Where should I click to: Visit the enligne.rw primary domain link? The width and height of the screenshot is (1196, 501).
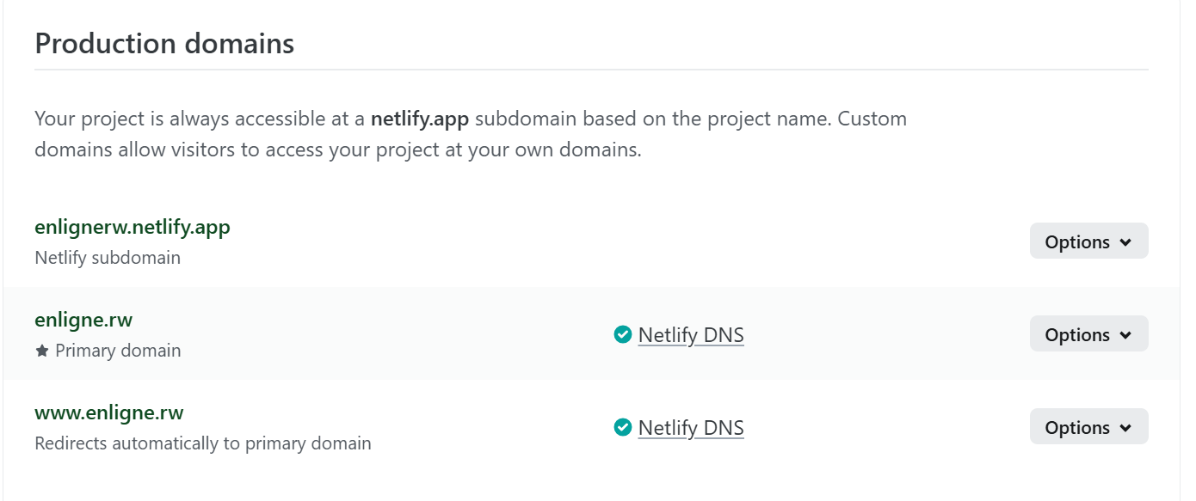tap(83, 320)
